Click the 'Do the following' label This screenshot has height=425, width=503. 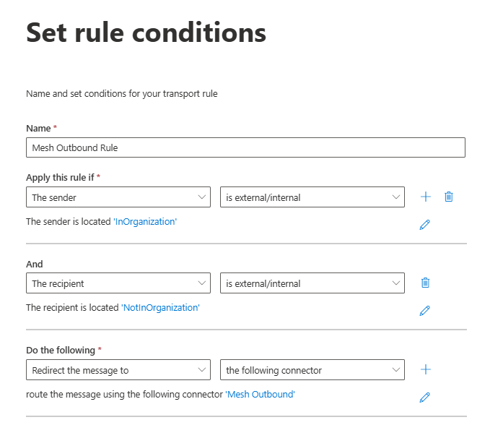(x=61, y=351)
